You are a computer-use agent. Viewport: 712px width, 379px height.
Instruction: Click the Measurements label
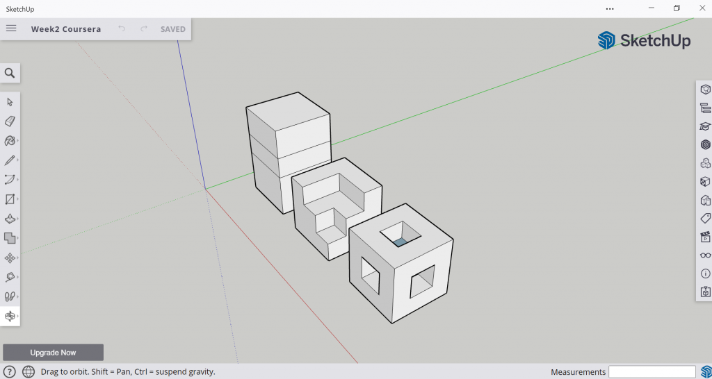point(578,372)
